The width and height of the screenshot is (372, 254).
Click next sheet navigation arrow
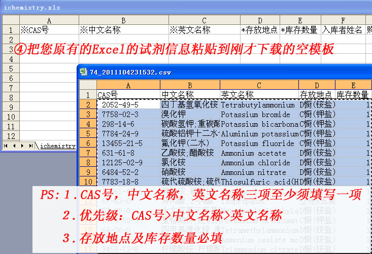coord(22,146)
